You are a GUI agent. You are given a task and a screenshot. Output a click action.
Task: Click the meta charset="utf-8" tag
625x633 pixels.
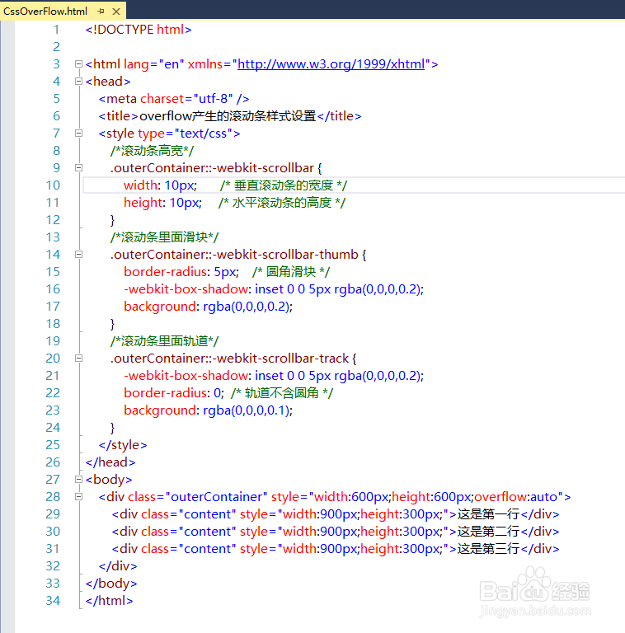tap(174, 99)
